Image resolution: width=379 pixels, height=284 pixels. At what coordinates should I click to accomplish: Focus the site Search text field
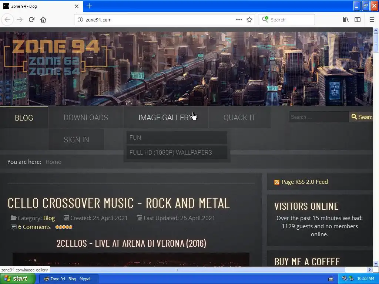point(319,117)
